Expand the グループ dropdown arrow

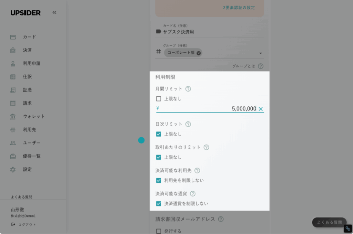click(x=261, y=53)
